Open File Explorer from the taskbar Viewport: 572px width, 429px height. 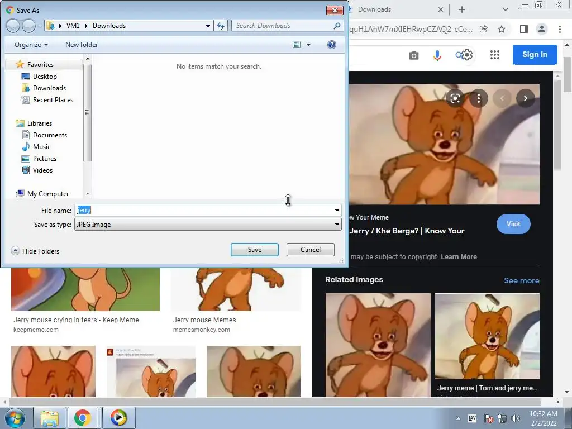click(x=50, y=418)
